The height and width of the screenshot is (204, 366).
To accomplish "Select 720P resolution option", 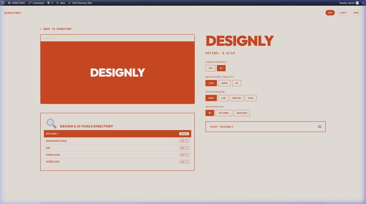I will pos(211,83).
